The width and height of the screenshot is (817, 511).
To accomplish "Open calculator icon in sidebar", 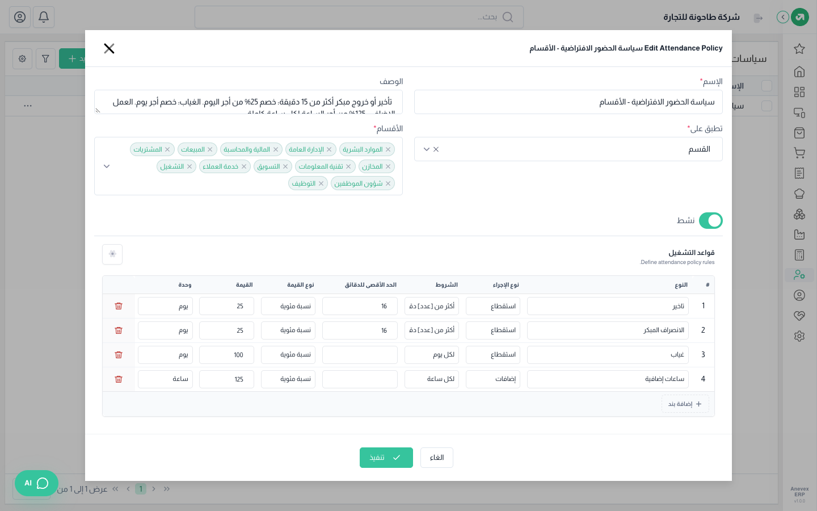I will [799, 255].
